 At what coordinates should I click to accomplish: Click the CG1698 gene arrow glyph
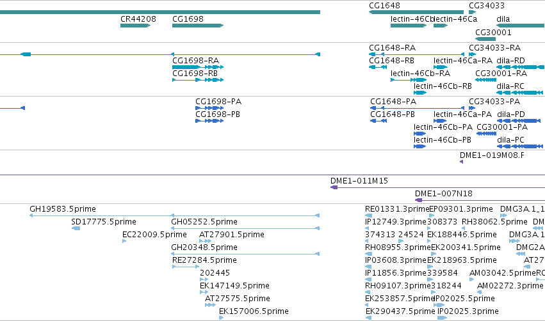click(198, 26)
